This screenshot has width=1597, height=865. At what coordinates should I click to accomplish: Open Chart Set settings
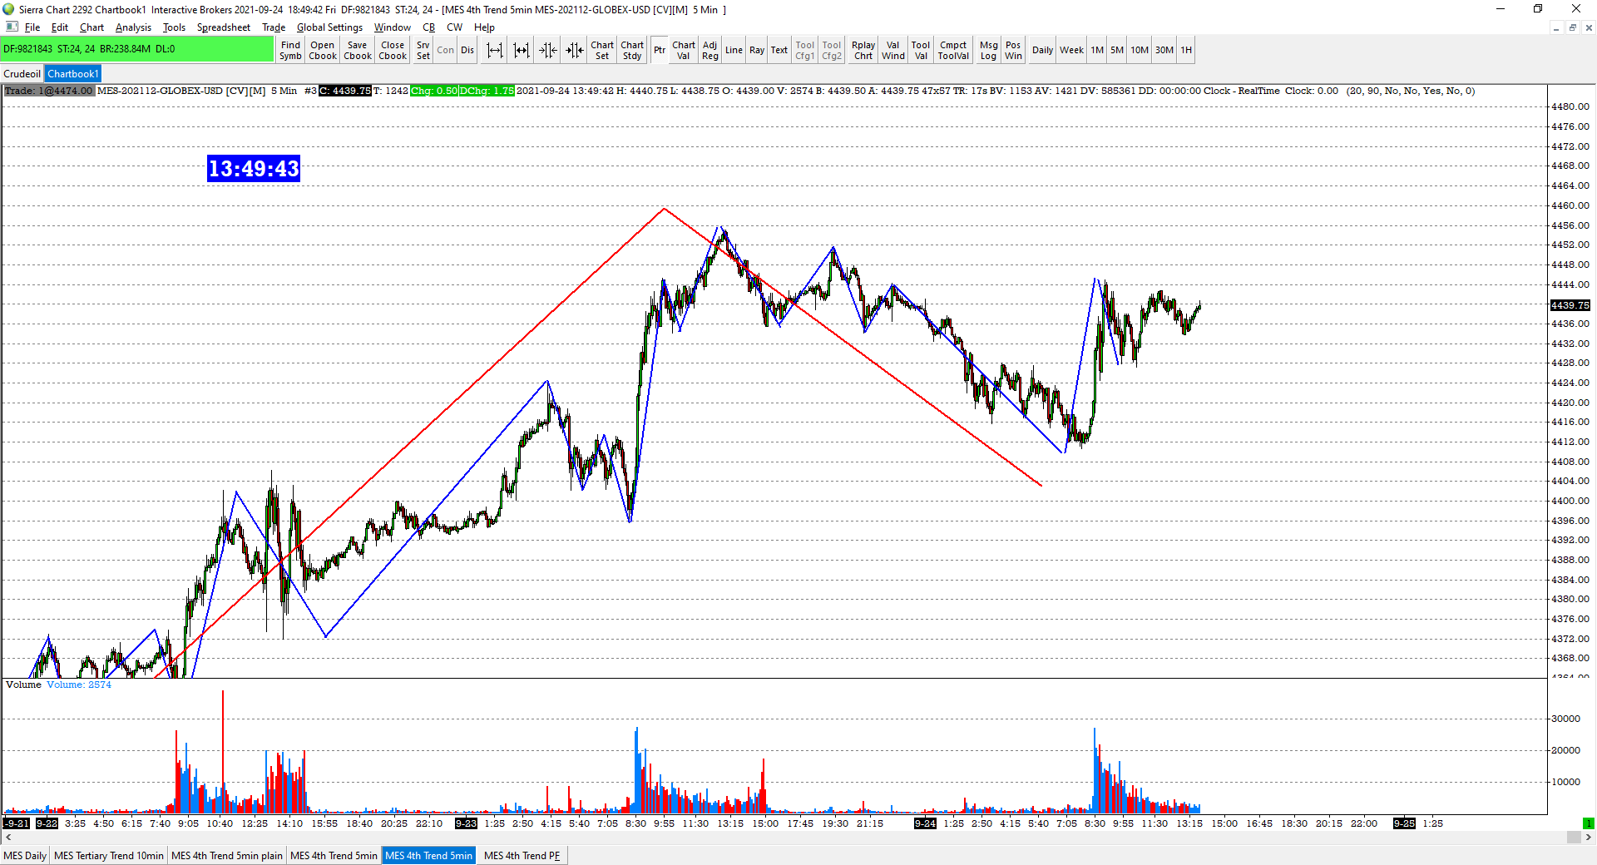coord(602,51)
